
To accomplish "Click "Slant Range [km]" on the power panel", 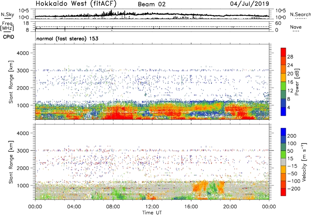I will 11,82.
